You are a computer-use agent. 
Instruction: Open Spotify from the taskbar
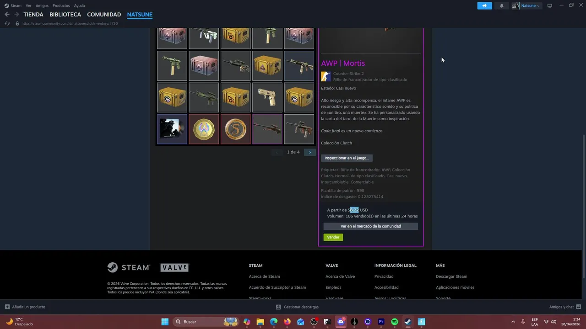(x=395, y=322)
